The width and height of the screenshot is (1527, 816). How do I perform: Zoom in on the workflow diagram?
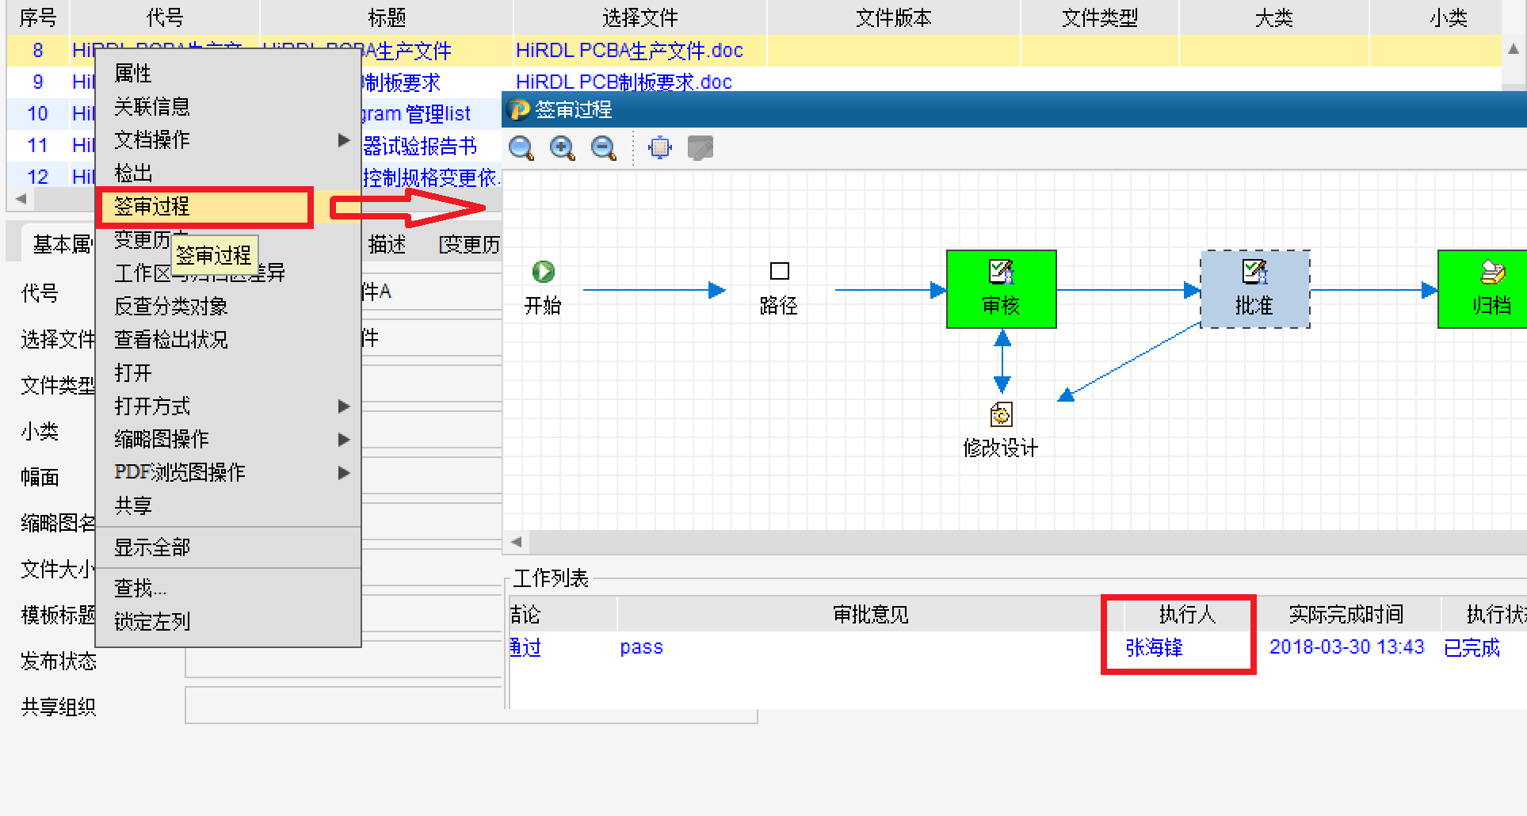coord(563,148)
